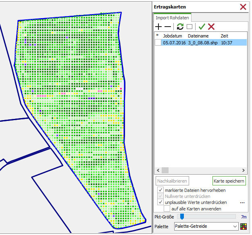The width and height of the screenshot is (252, 235).
Task: Toggle 'markierte Dateien hervorheben' checkbox
Action: coord(160,190)
